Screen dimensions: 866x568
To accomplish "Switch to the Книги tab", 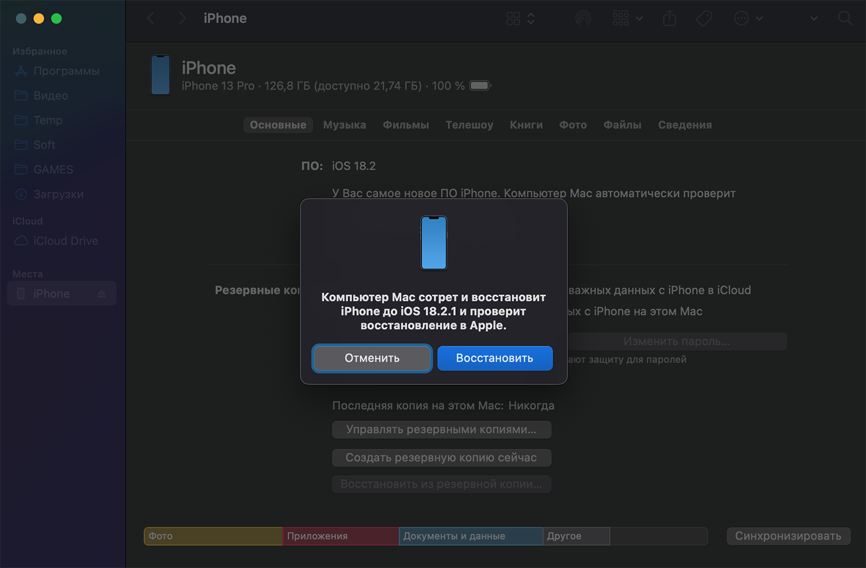I will tap(526, 125).
